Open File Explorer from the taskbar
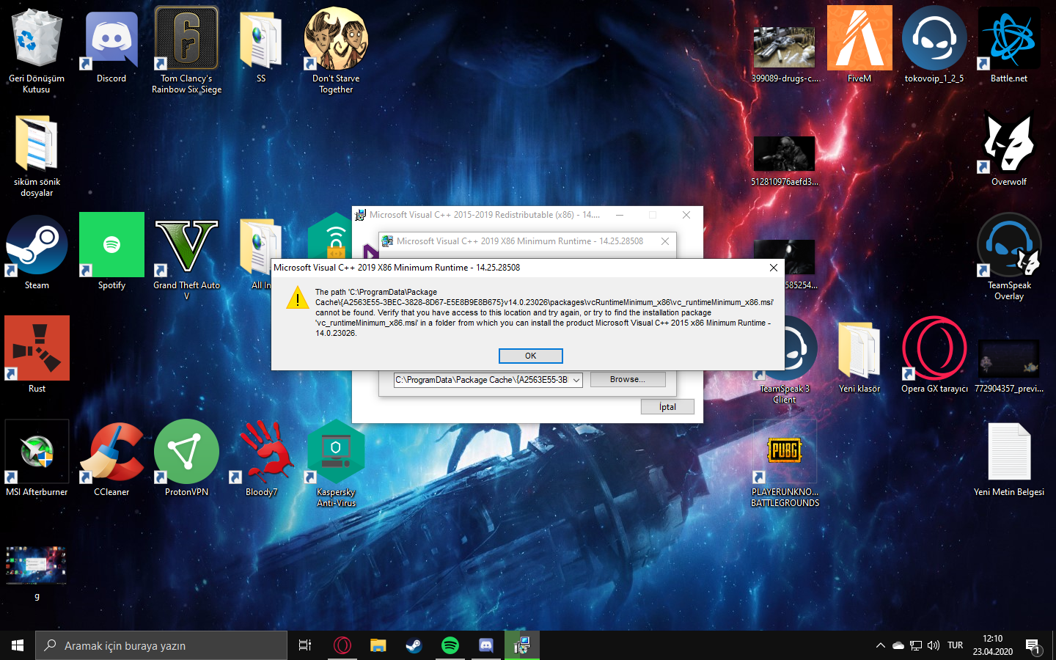The height and width of the screenshot is (660, 1056). click(378, 645)
